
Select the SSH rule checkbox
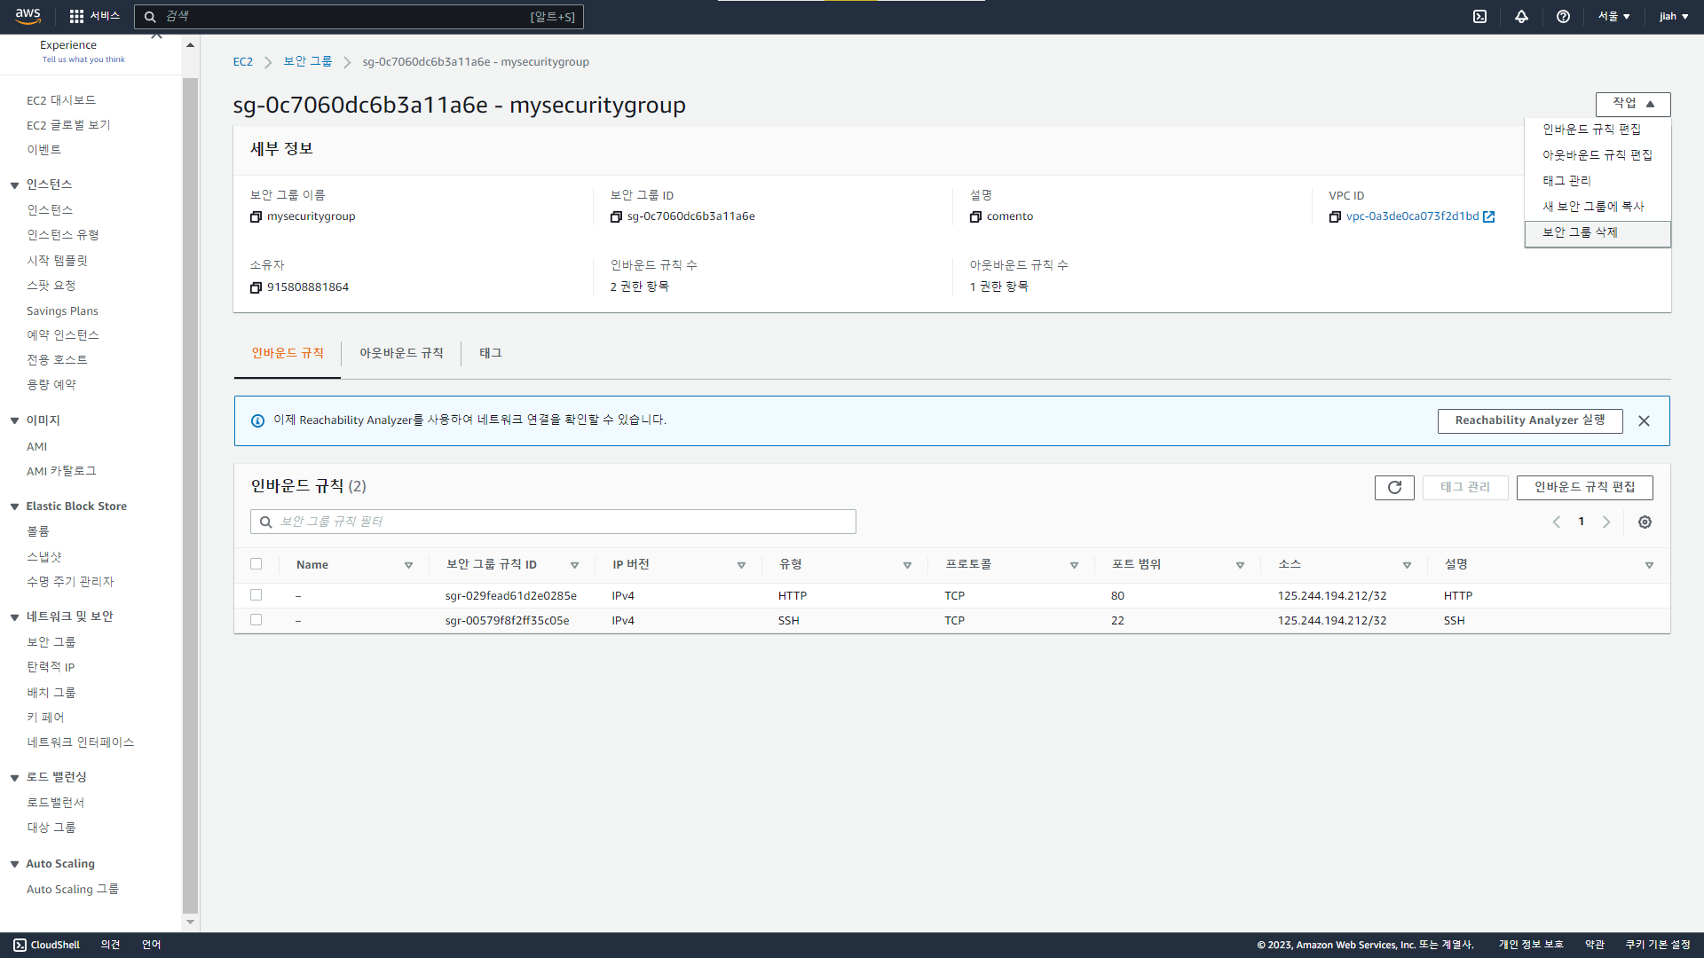point(256,619)
